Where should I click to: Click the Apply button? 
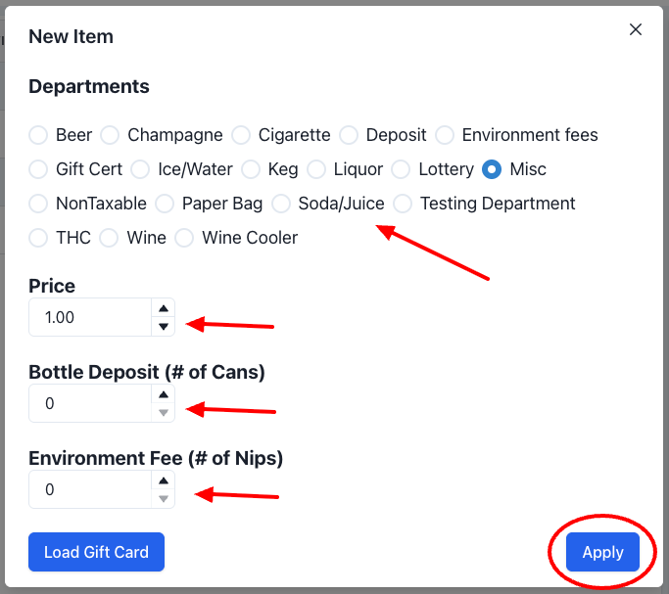(602, 552)
